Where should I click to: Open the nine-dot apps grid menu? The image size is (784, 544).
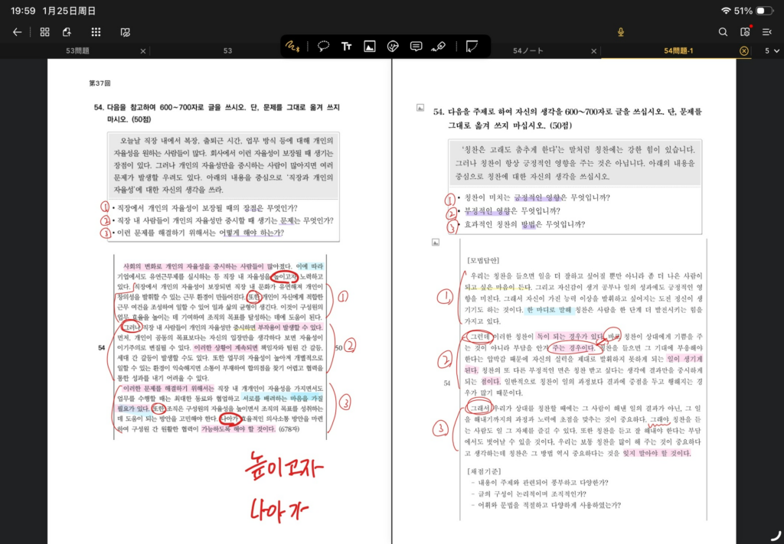point(96,32)
